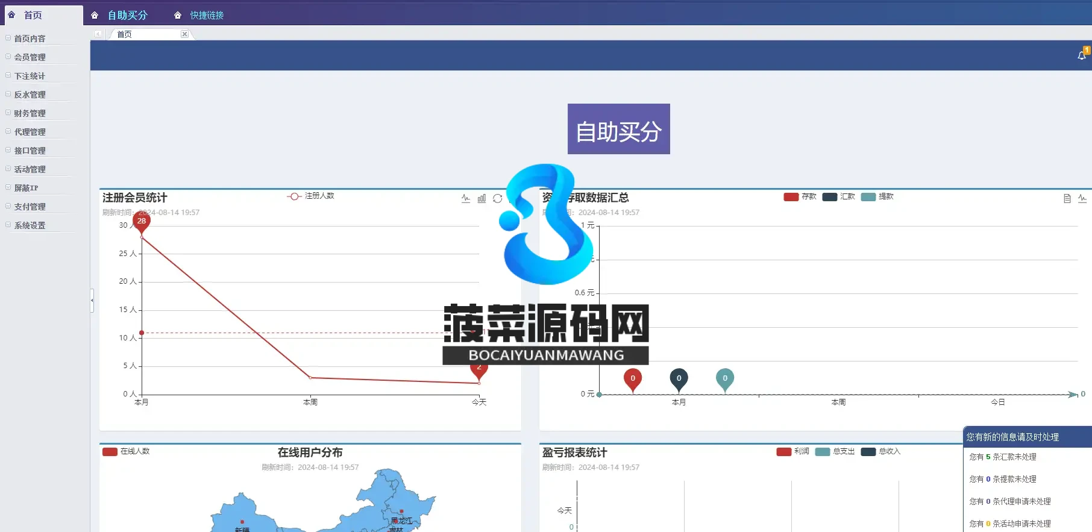Open data view of 资金存取数据汇总 chart
The width and height of the screenshot is (1092, 532).
[x=1067, y=198]
